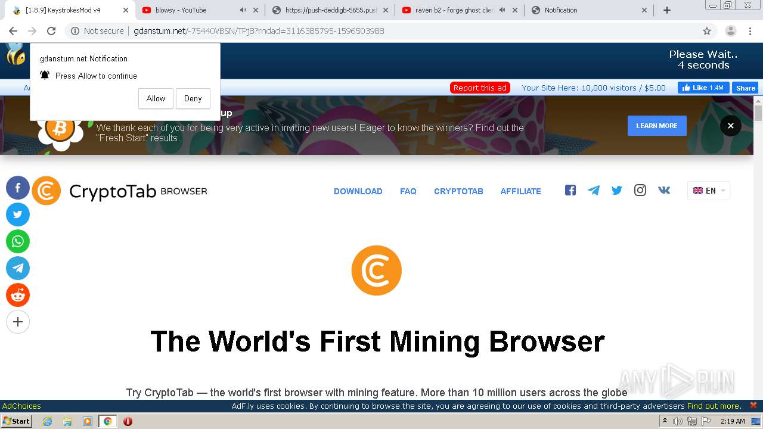Go back with the browser back arrow
The image size is (763, 429).
coord(13,31)
